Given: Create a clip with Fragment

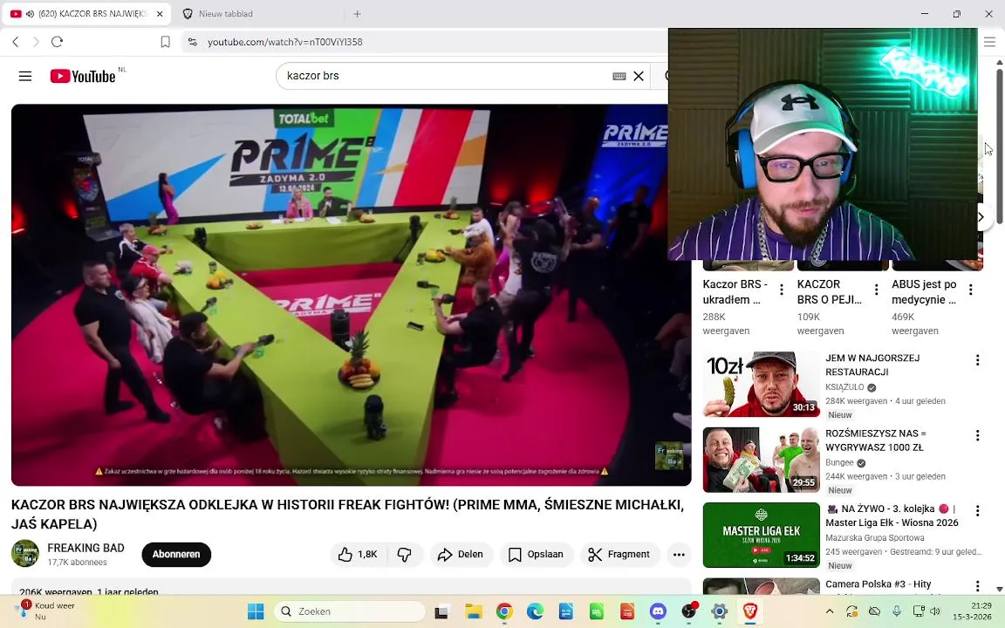Looking at the screenshot, I should pos(619,555).
